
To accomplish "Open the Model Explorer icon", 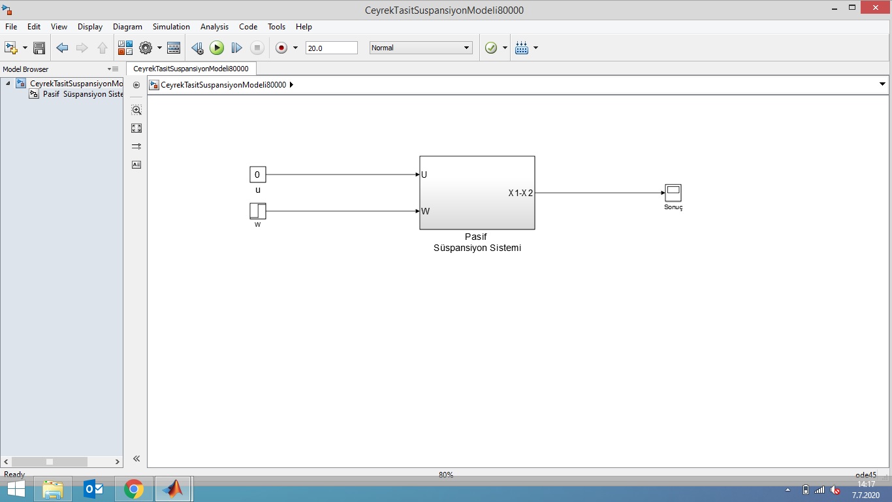I will pos(174,48).
